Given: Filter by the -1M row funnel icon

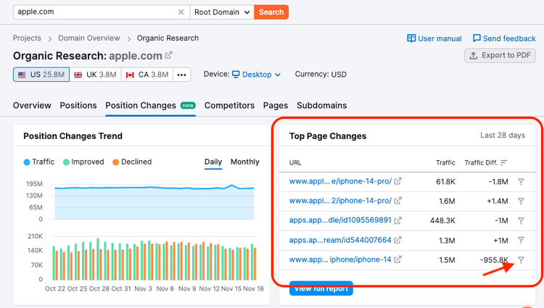Looking at the screenshot, I should point(521,220).
